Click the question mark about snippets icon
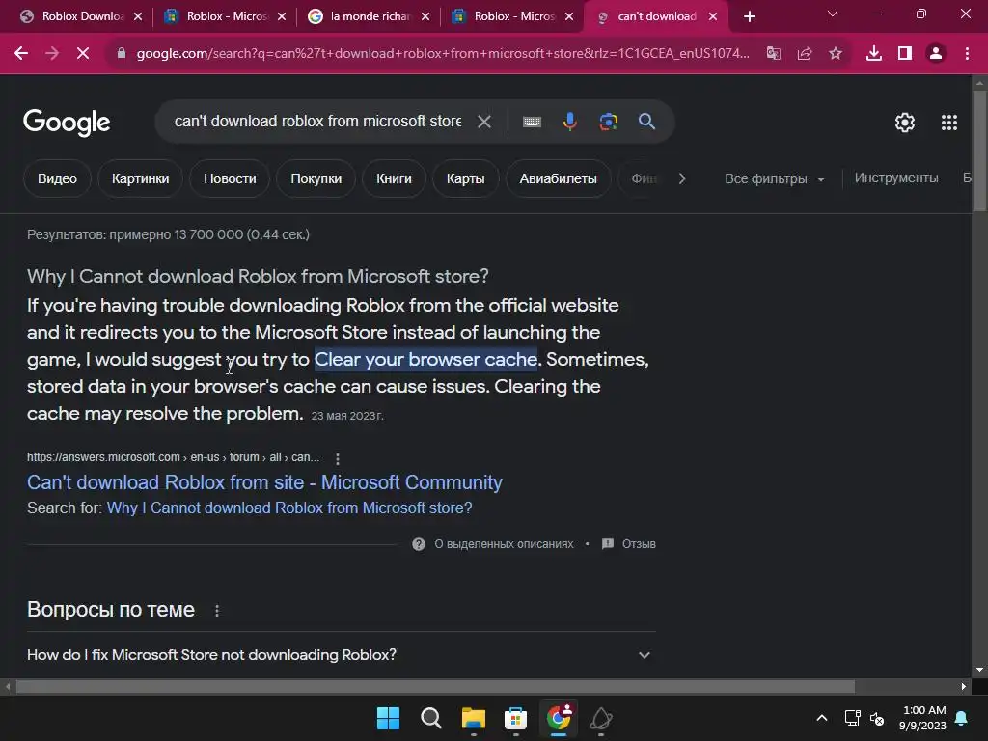 (x=419, y=544)
